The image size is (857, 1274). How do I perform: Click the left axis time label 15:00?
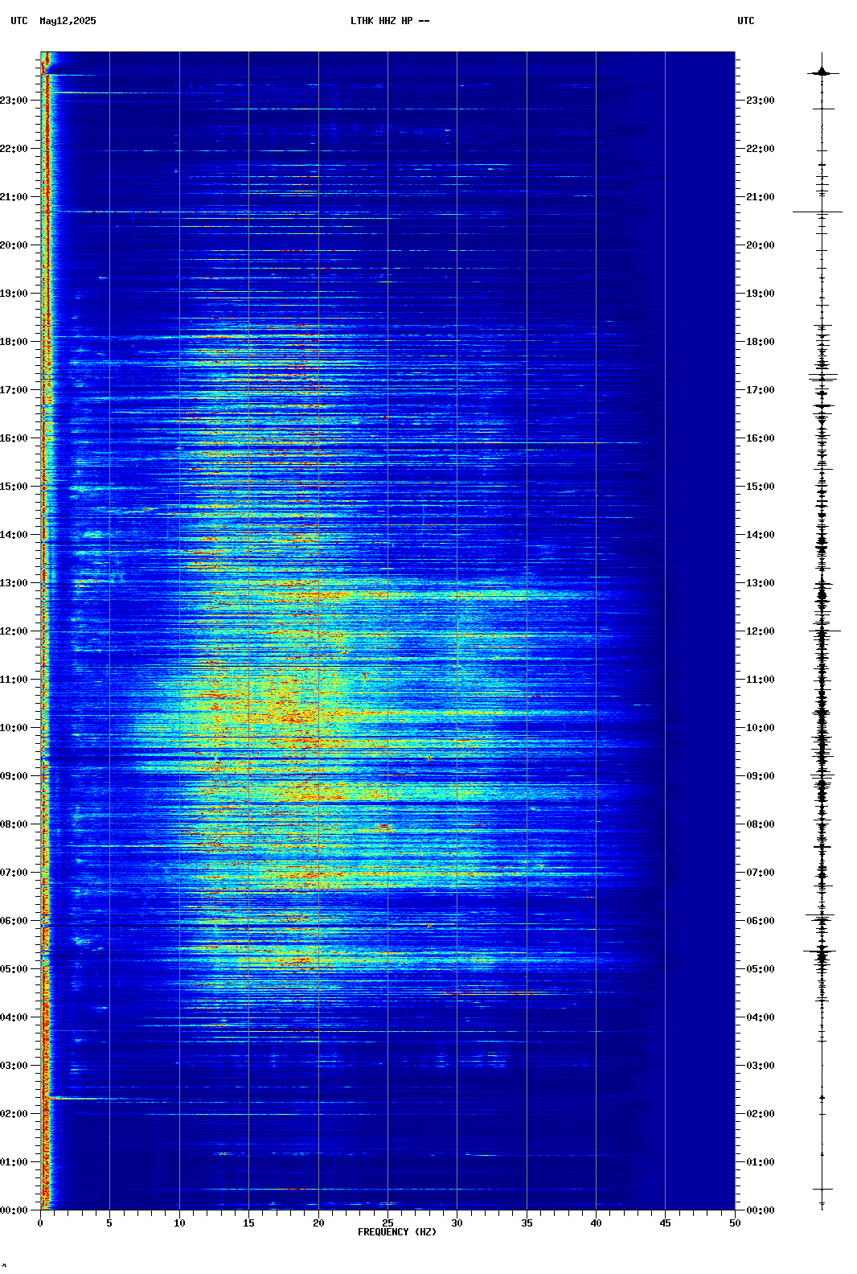14,487
